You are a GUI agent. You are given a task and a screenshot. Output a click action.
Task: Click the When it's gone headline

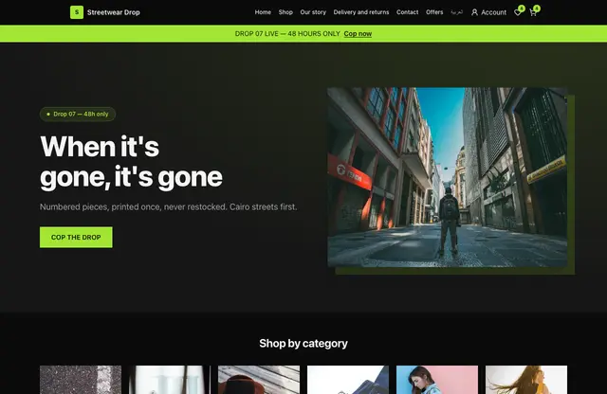(131, 162)
